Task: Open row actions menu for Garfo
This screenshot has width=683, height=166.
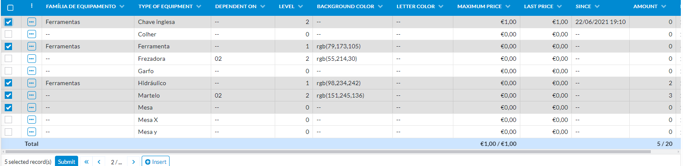Action: (31, 71)
